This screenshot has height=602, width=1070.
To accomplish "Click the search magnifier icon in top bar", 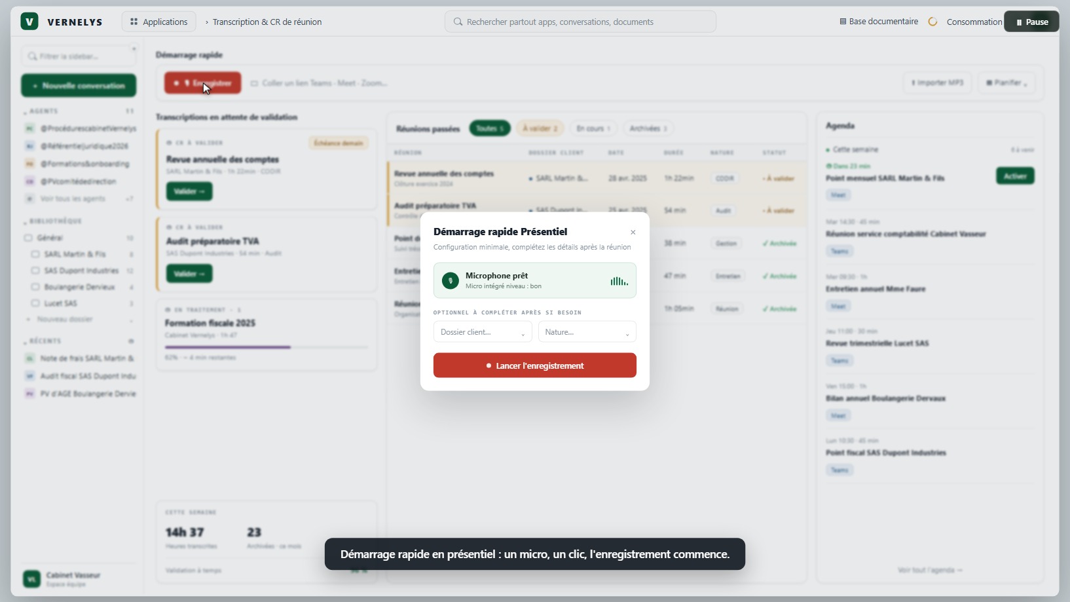I will pos(458,22).
